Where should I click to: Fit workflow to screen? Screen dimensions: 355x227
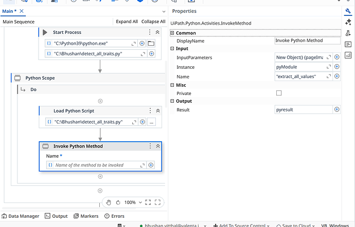[148, 202]
